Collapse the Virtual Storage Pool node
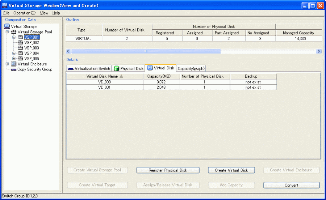Viewport: 326px width, 200px height. point(7,32)
